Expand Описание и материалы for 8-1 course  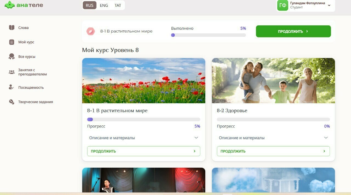point(196,138)
